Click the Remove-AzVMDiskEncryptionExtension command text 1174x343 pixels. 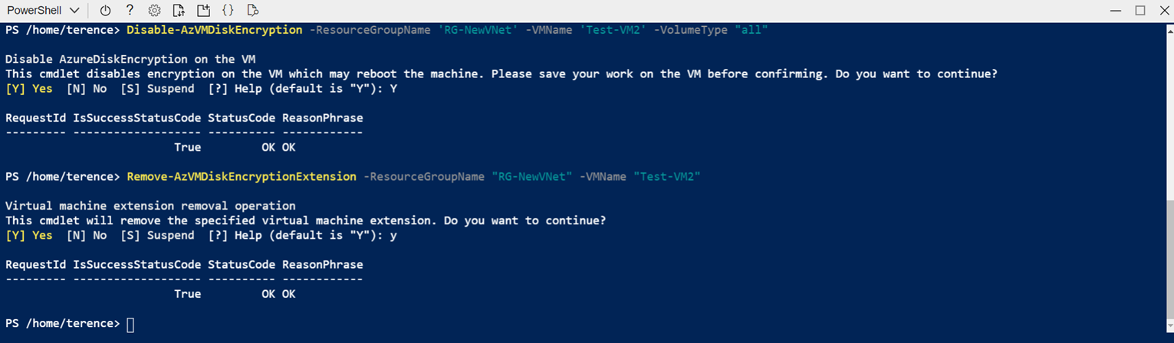pyautogui.click(x=242, y=177)
